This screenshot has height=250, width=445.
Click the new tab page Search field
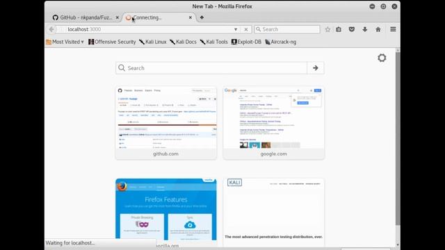tap(211, 68)
